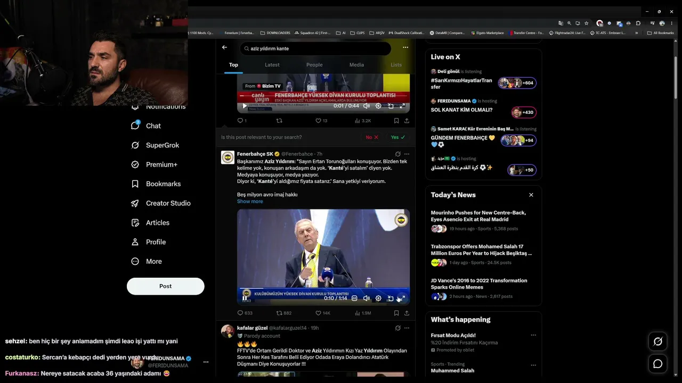Reply to the Fenerbahçe SK post
The height and width of the screenshot is (383, 682).
tap(245, 313)
